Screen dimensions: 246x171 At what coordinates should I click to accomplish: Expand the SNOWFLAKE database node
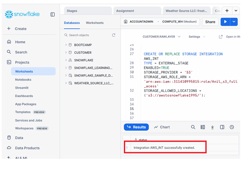[x=66, y=60]
